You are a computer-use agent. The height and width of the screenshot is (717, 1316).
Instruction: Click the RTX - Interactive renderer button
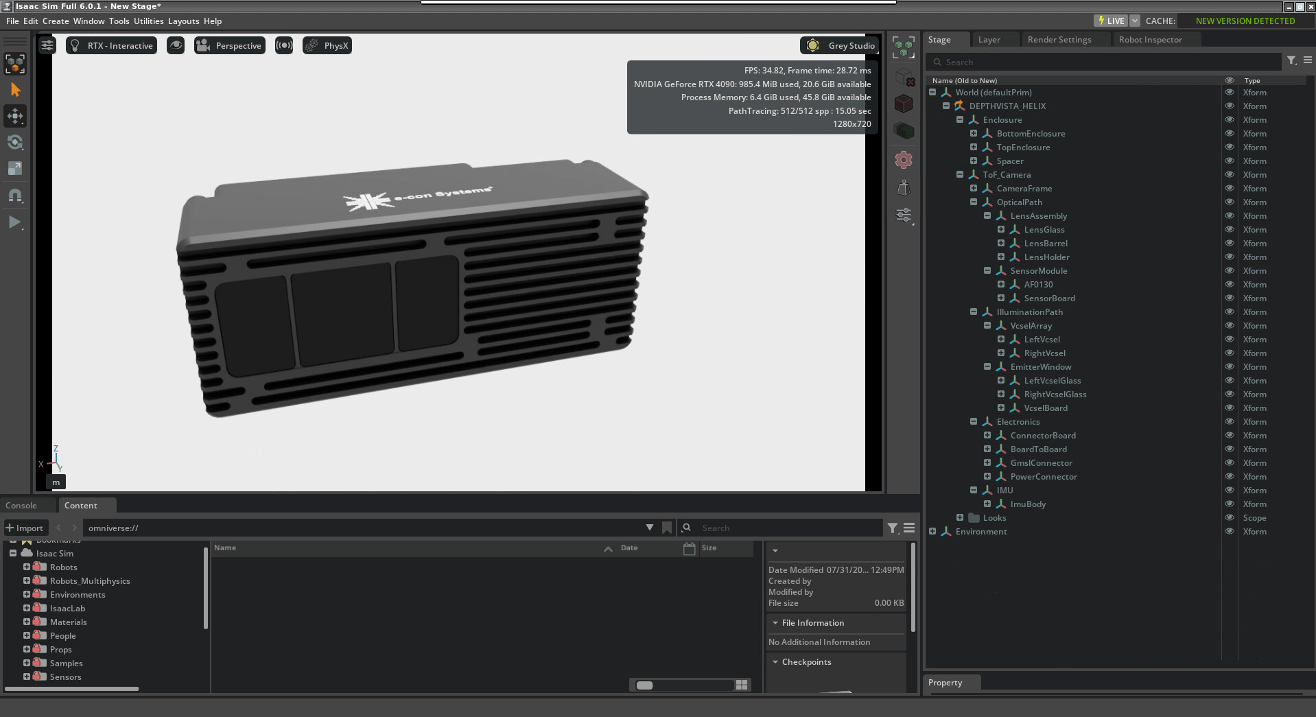[111, 46]
